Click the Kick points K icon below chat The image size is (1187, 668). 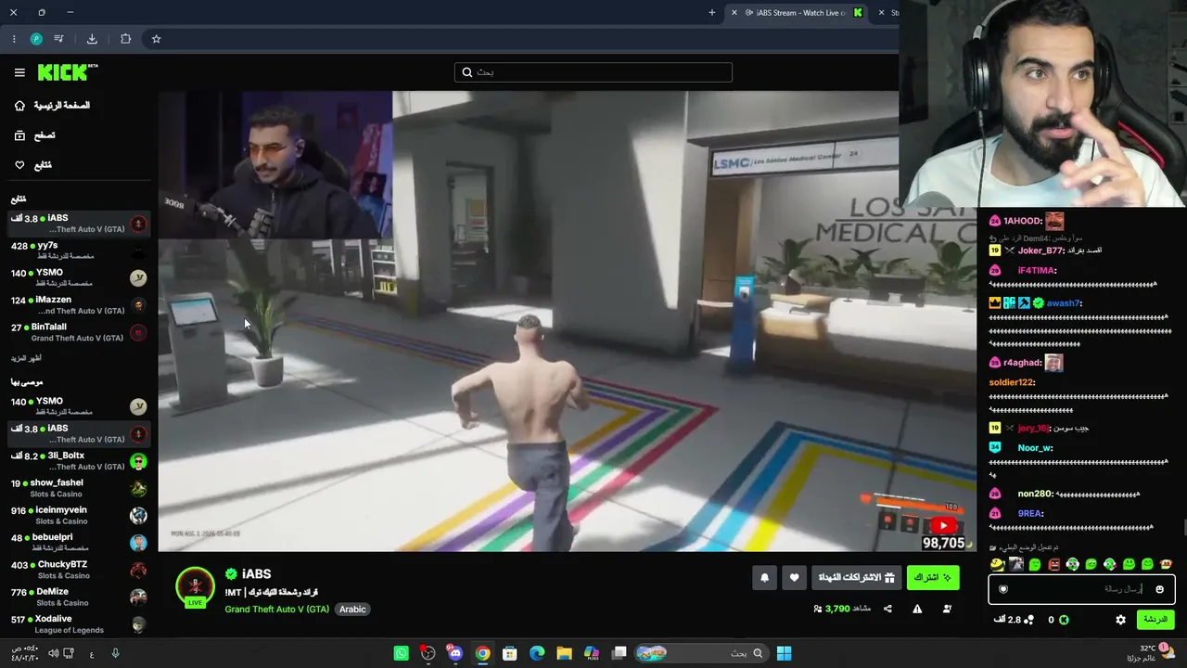1064,620
